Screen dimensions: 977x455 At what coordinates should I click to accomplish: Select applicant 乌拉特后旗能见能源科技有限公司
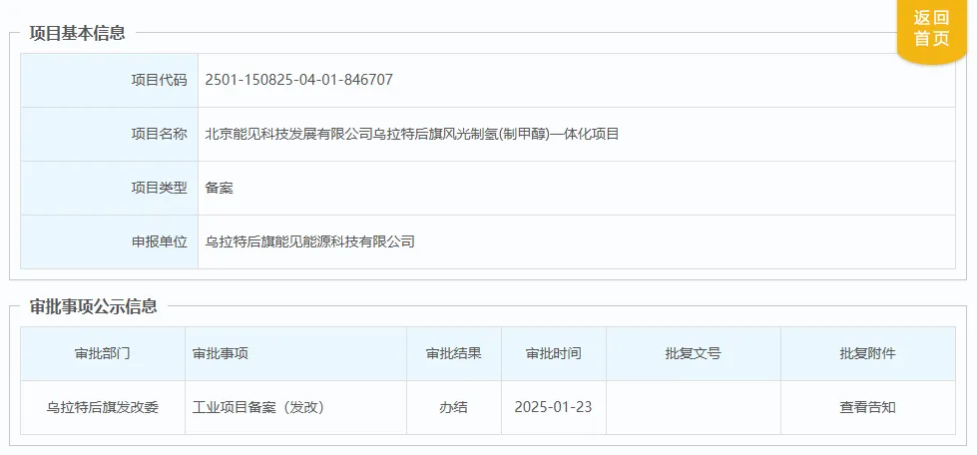309,241
